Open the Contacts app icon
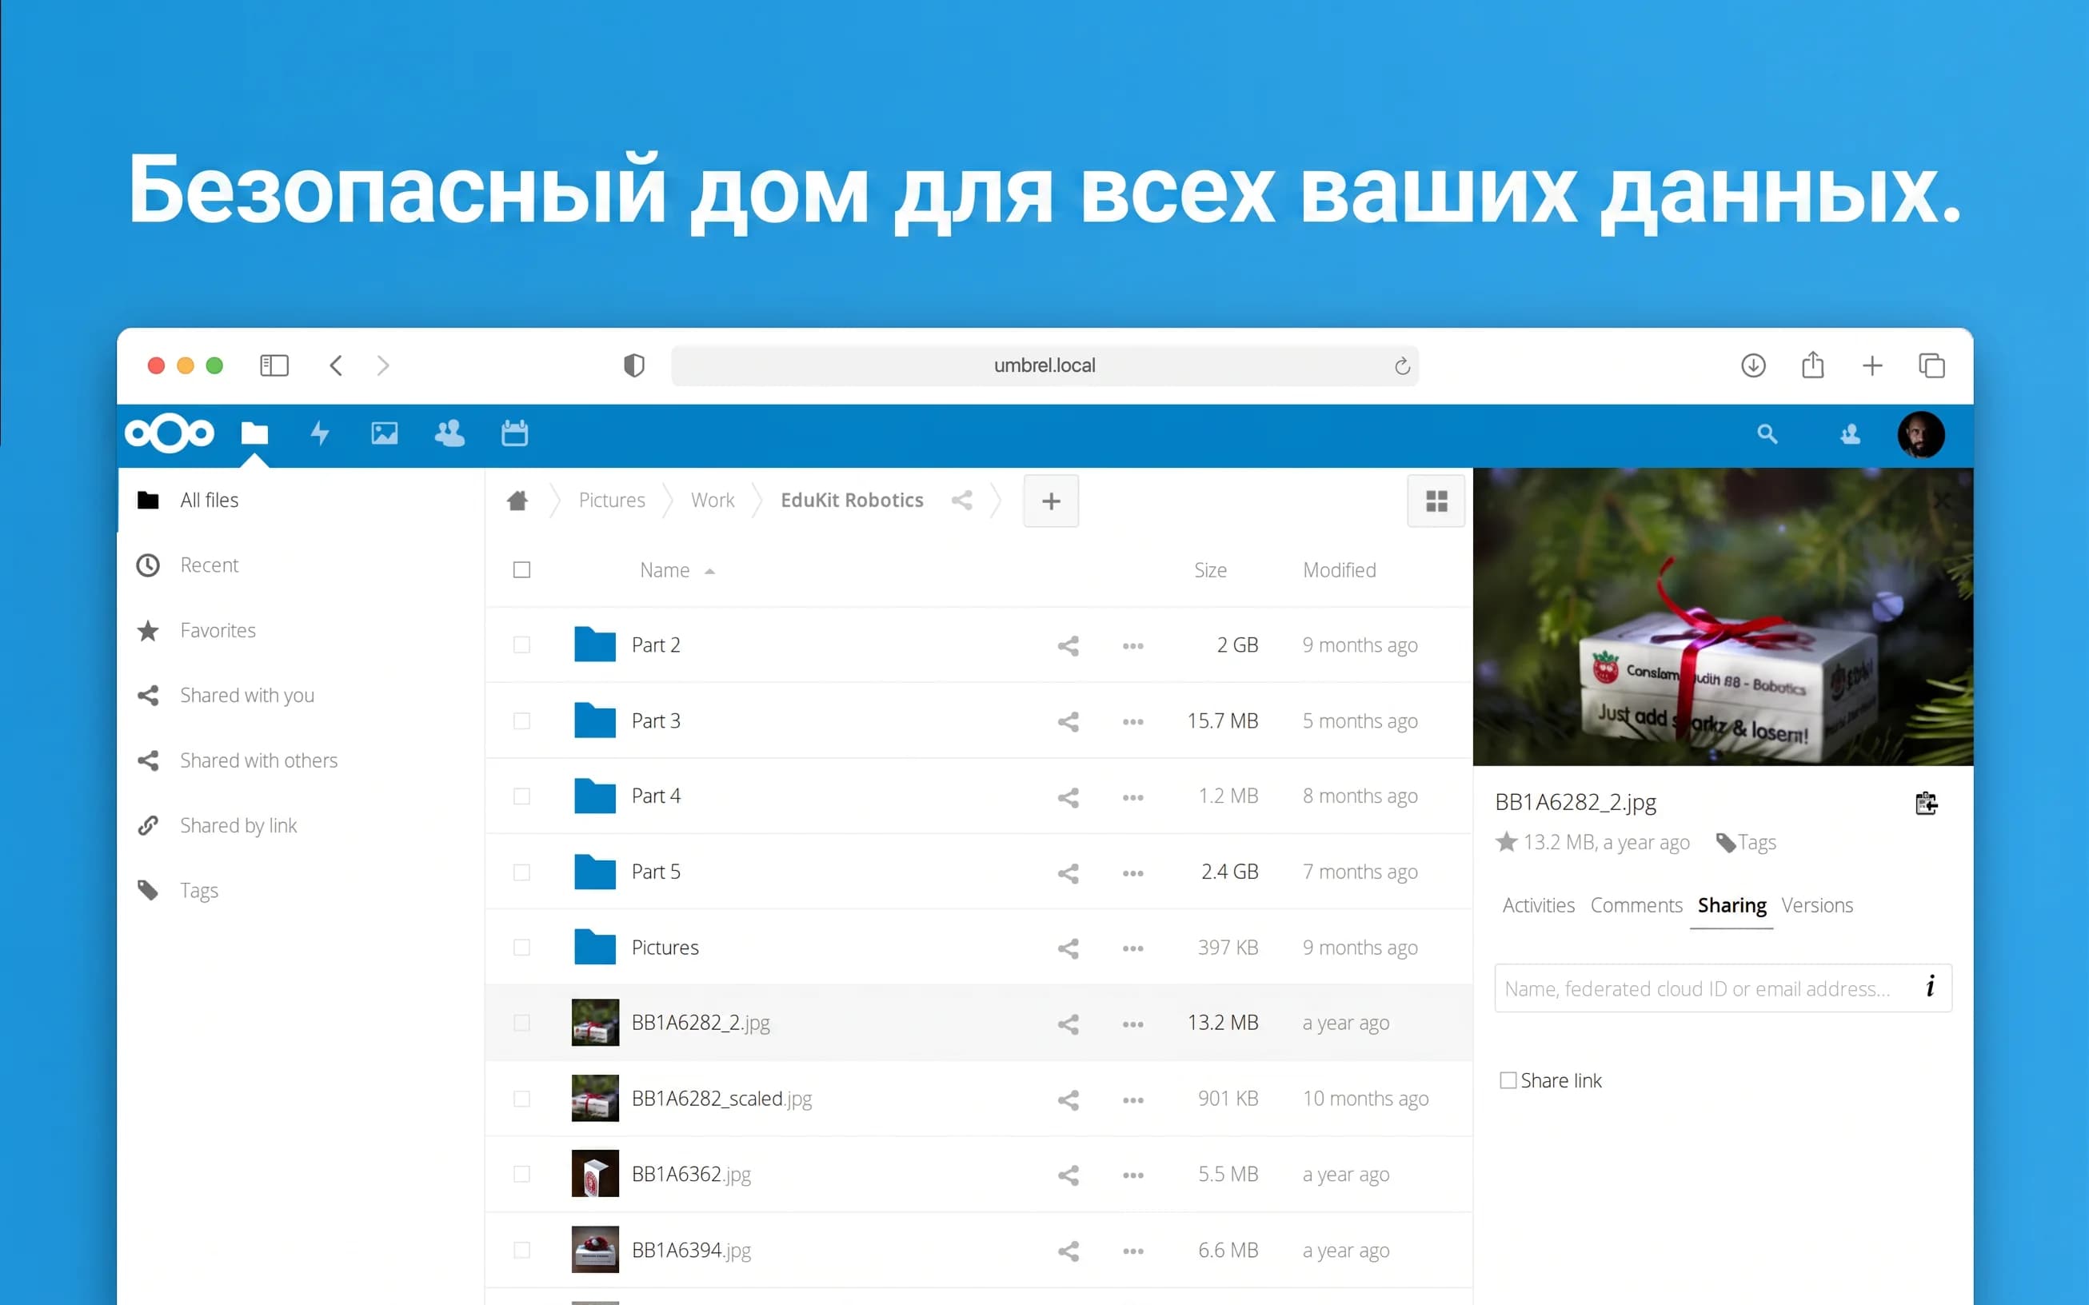Image resolution: width=2089 pixels, height=1305 pixels. click(x=449, y=433)
